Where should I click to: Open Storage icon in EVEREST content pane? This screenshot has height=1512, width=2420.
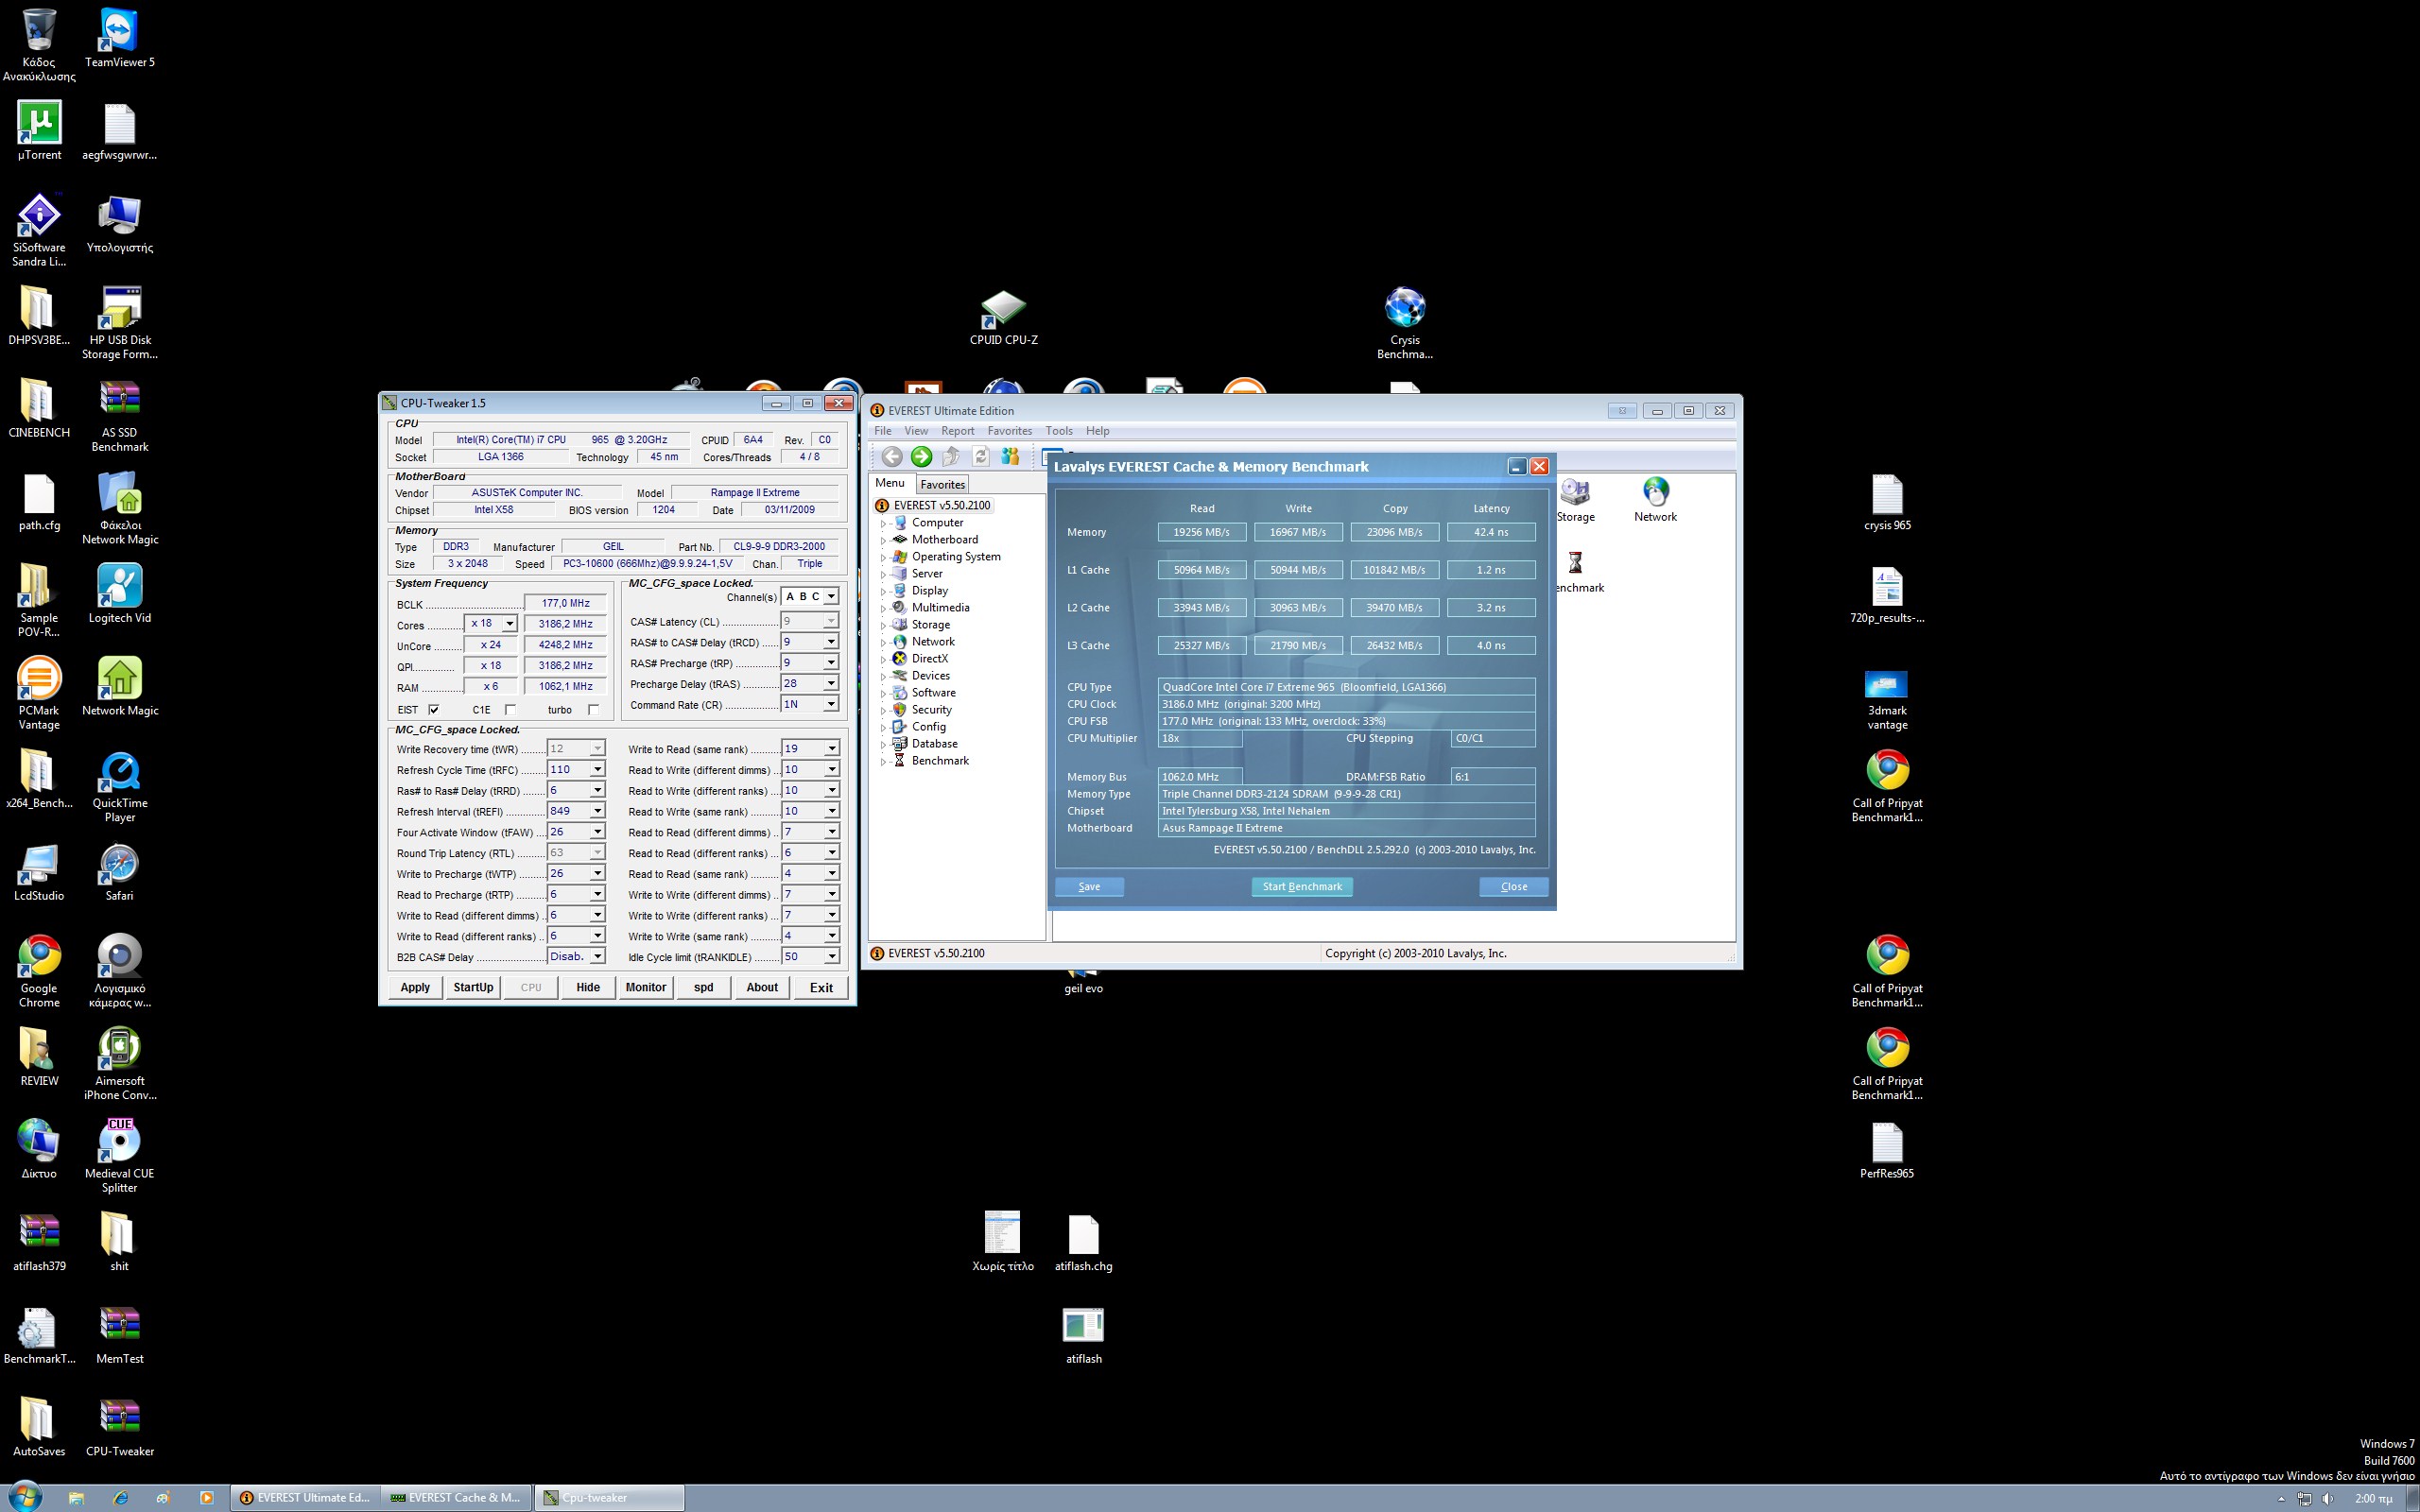(x=1575, y=500)
